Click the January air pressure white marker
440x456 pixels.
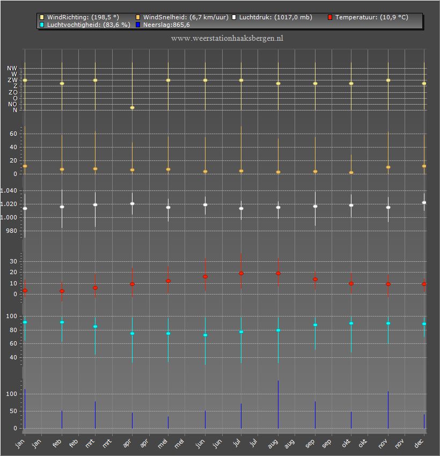point(25,209)
